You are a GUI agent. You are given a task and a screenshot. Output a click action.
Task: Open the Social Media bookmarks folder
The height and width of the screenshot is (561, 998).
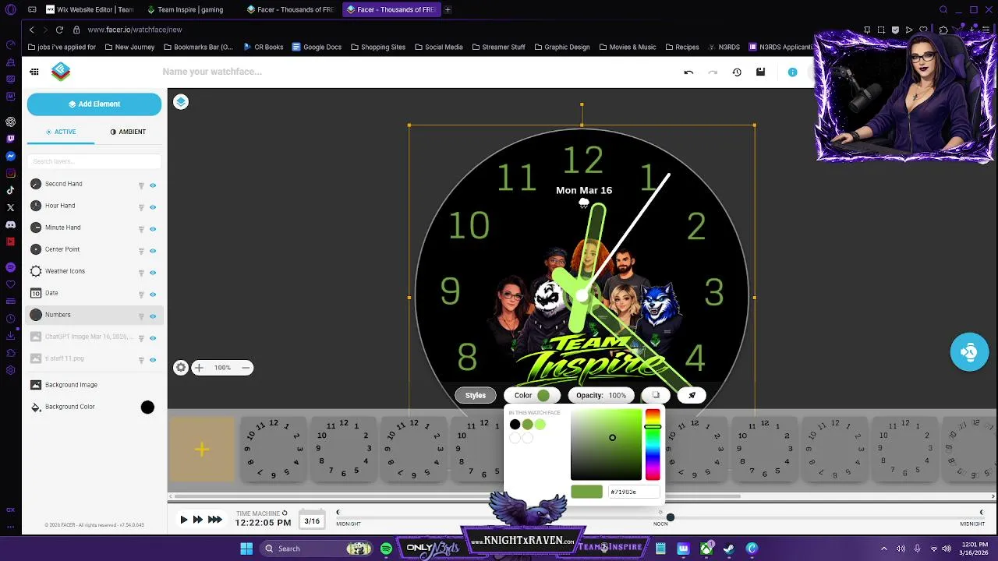click(439, 47)
